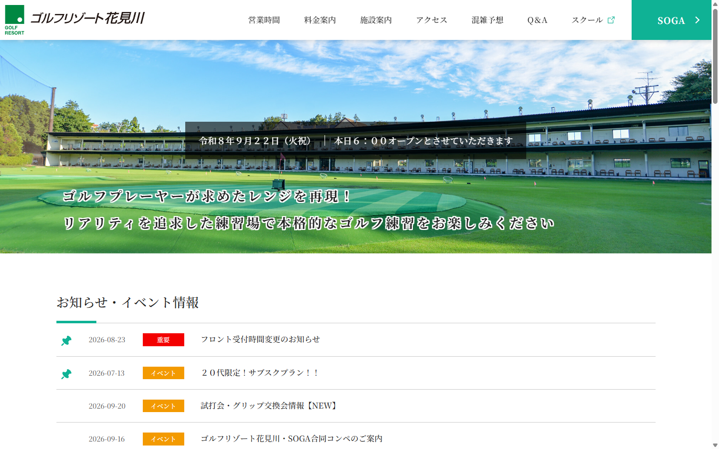Click the date 2026-09-20
The image size is (719, 449).
coord(107,406)
